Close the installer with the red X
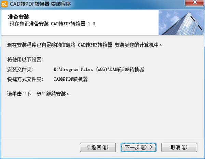This screenshot has height=159, width=205. 195,2
